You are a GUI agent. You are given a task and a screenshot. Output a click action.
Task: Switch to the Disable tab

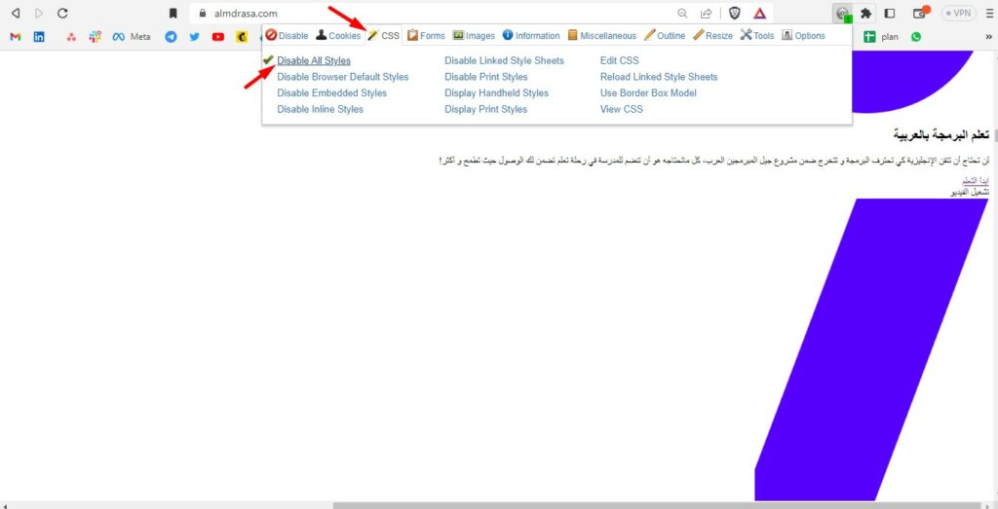[288, 36]
